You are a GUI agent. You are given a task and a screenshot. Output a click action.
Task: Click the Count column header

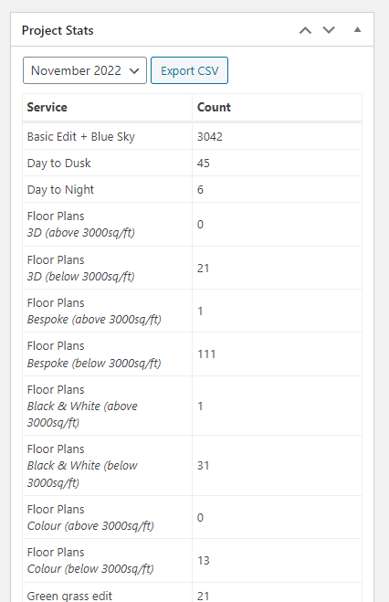point(214,107)
